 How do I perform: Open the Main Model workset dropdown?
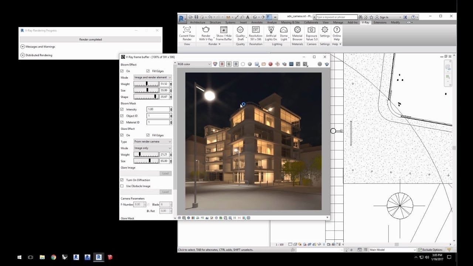coord(393,250)
